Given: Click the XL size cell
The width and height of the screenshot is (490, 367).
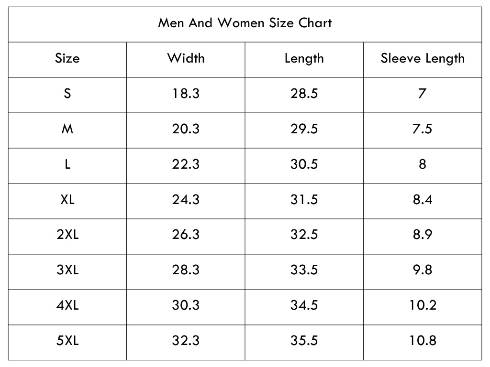Looking at the screenshot, I should click(x=67, y=199).
